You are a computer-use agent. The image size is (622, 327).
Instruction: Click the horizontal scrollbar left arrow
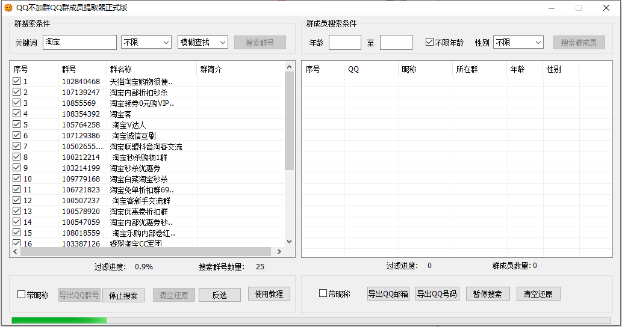tap(15, 251)
